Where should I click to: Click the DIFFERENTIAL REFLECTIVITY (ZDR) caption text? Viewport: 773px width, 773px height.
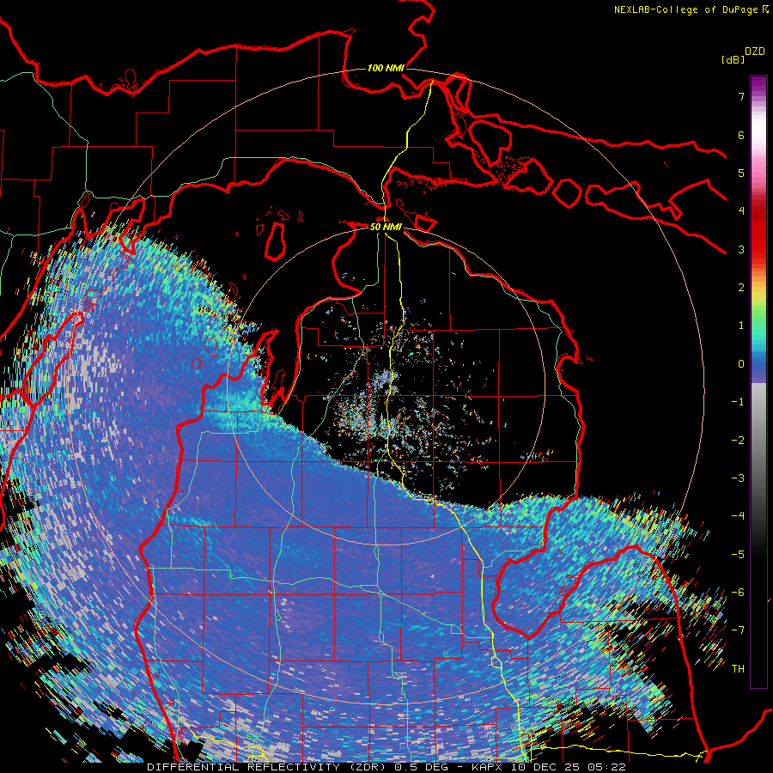tap(268, 767)
